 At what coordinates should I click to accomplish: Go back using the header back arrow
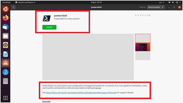point(13,7)
